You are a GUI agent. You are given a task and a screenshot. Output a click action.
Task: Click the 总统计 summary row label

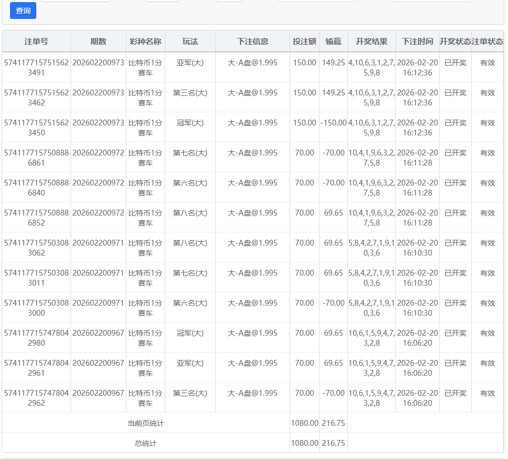tap(146, 443)
